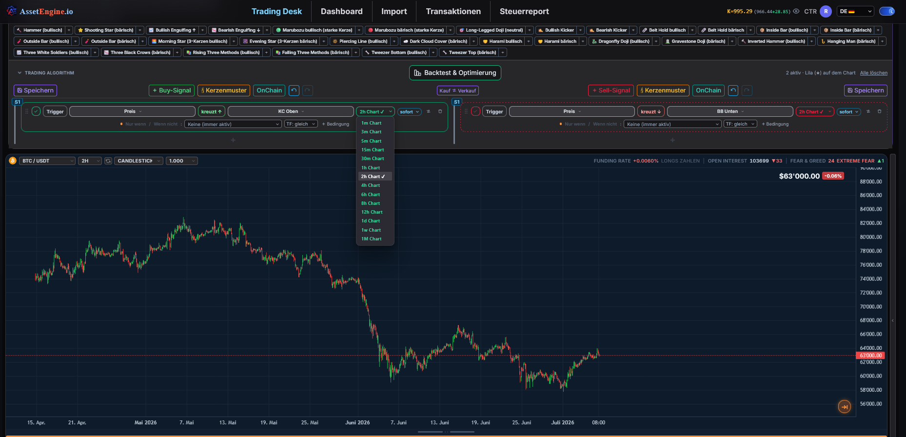The width and height of the screenshot is (906, 437).
Task: Click Morning Star pattern chip
Action: click(189, 41)
